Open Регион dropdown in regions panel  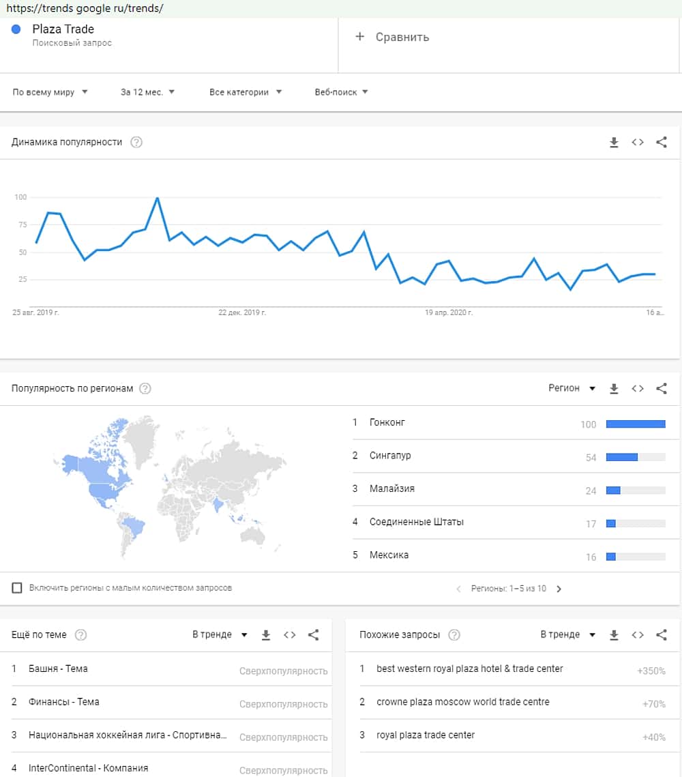[572, 388]
